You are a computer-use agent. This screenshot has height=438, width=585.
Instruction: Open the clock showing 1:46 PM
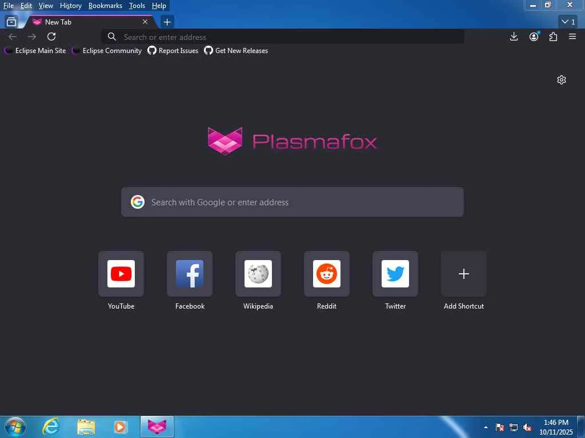[x=556, y=427]
